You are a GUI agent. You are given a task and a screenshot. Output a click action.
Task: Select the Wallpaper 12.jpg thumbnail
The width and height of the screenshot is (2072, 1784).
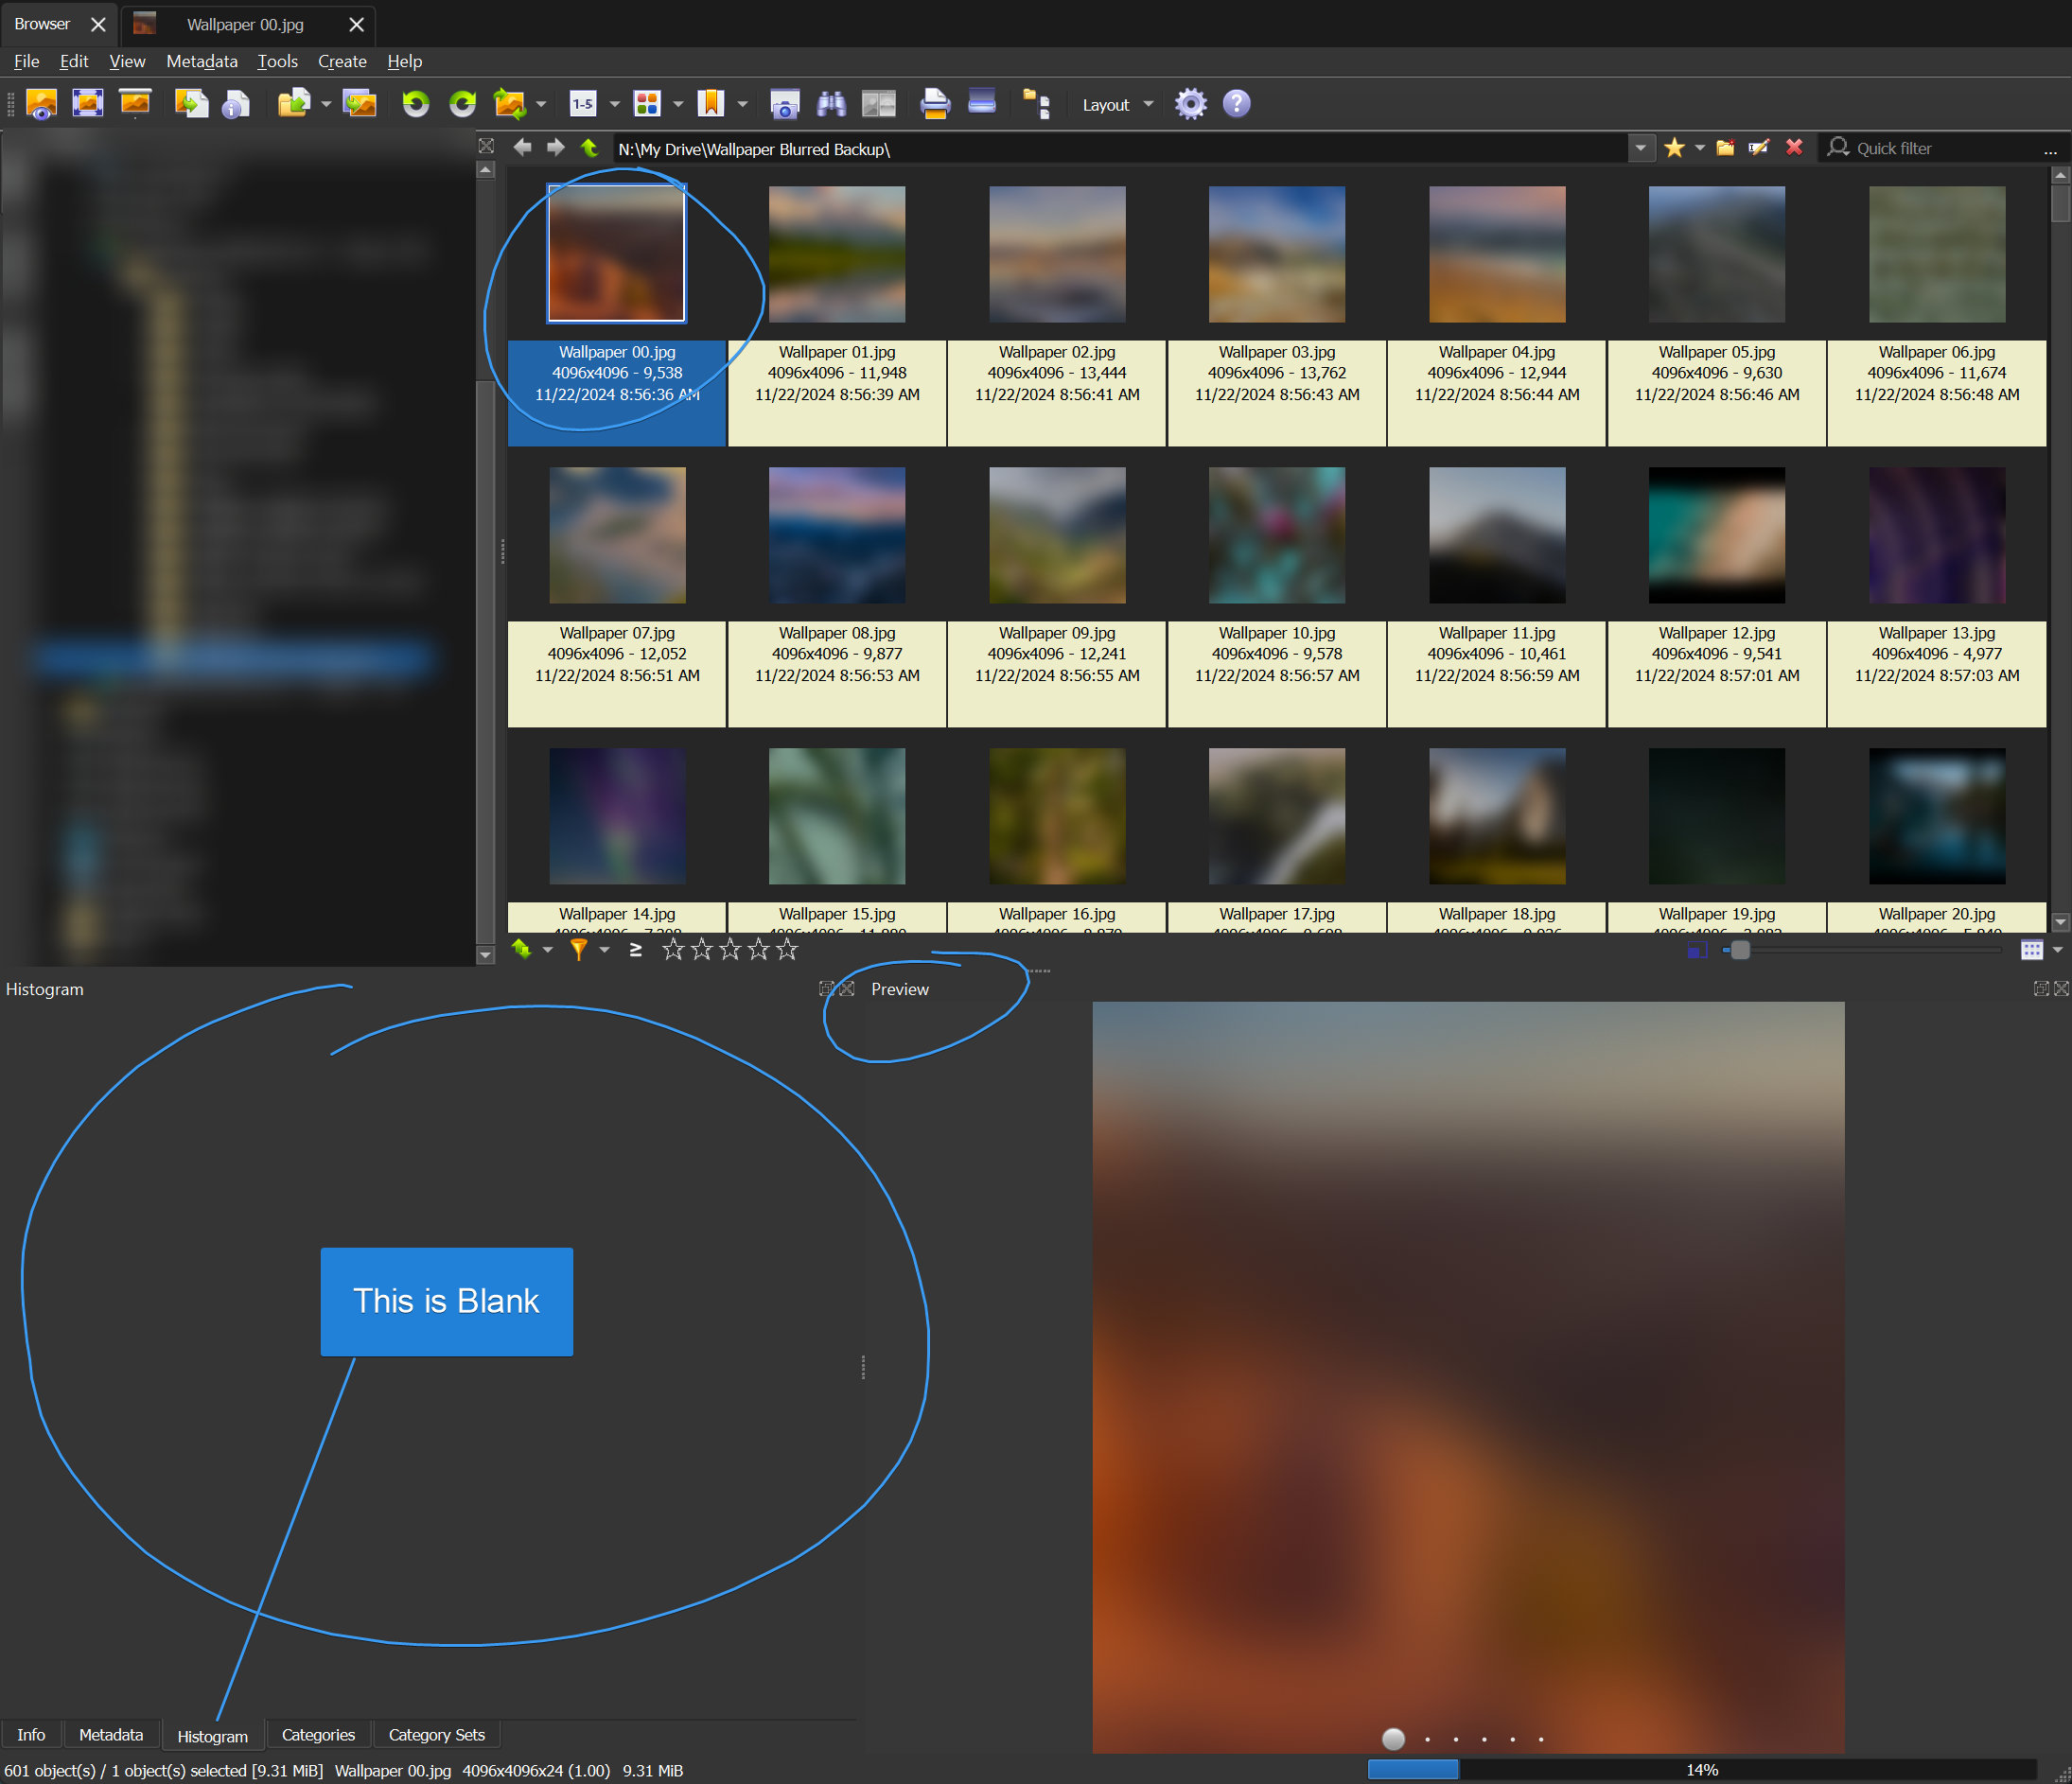pyautogui.click(x=1716, y=535)
